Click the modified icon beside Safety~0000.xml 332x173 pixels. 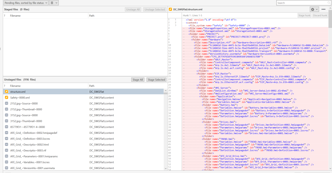click(6, 98)
